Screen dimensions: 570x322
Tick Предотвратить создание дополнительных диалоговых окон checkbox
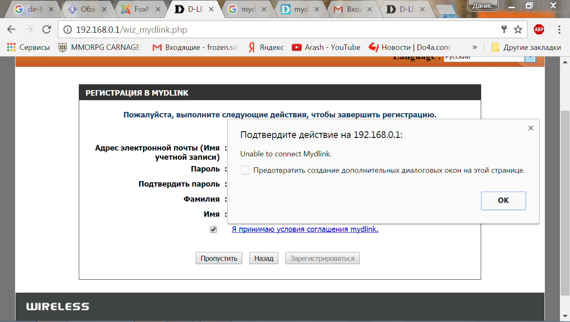245,170
